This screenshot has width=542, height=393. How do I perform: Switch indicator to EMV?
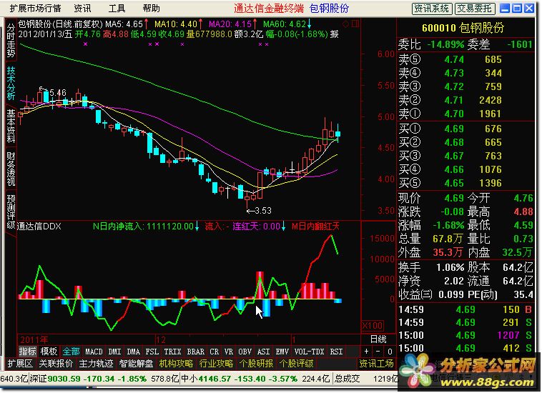pyautogui.click(x=282, y=352)
